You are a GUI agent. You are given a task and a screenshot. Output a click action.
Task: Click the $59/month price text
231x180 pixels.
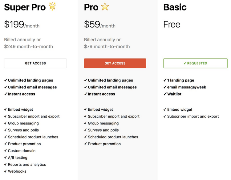pos(100,25)
